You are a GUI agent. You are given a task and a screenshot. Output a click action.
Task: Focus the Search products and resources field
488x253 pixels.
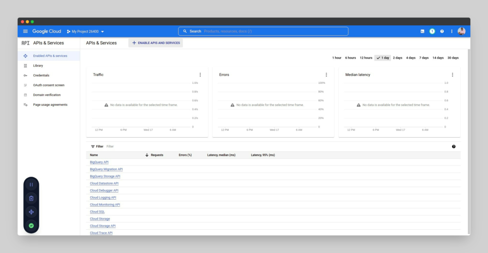click(263, 31)
